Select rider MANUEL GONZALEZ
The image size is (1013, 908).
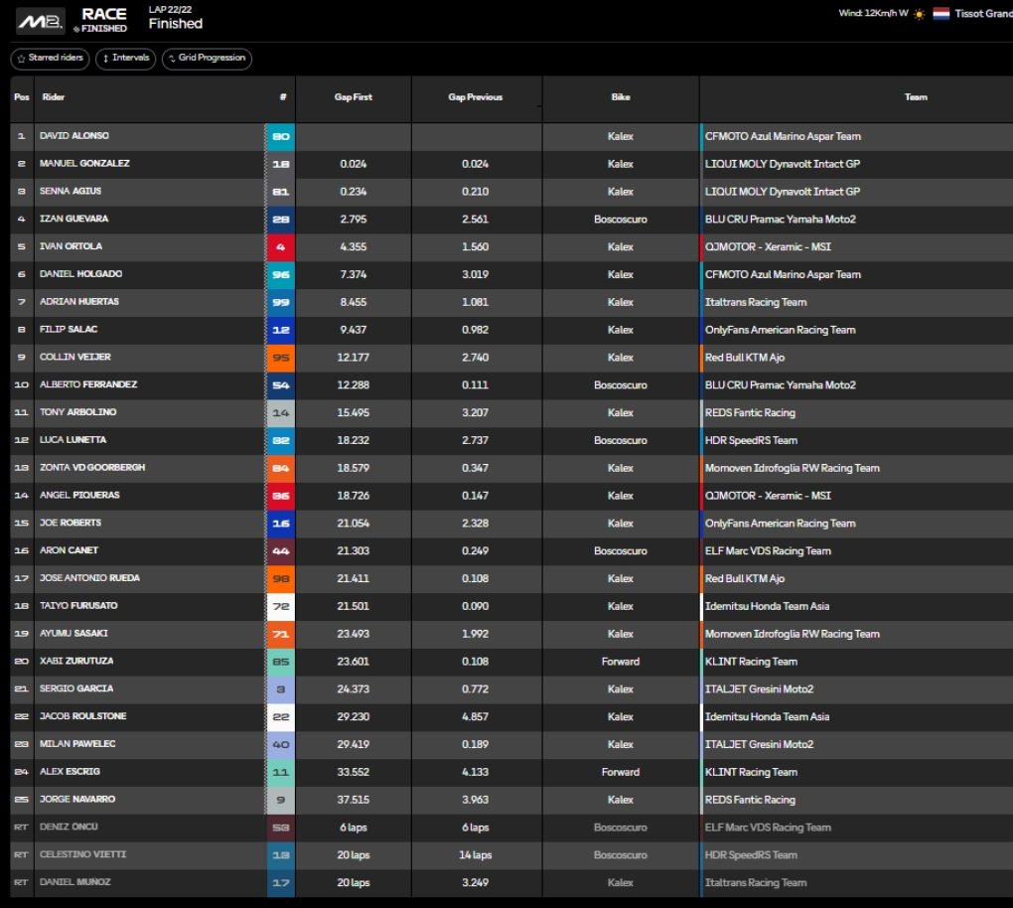click(84, 164)
